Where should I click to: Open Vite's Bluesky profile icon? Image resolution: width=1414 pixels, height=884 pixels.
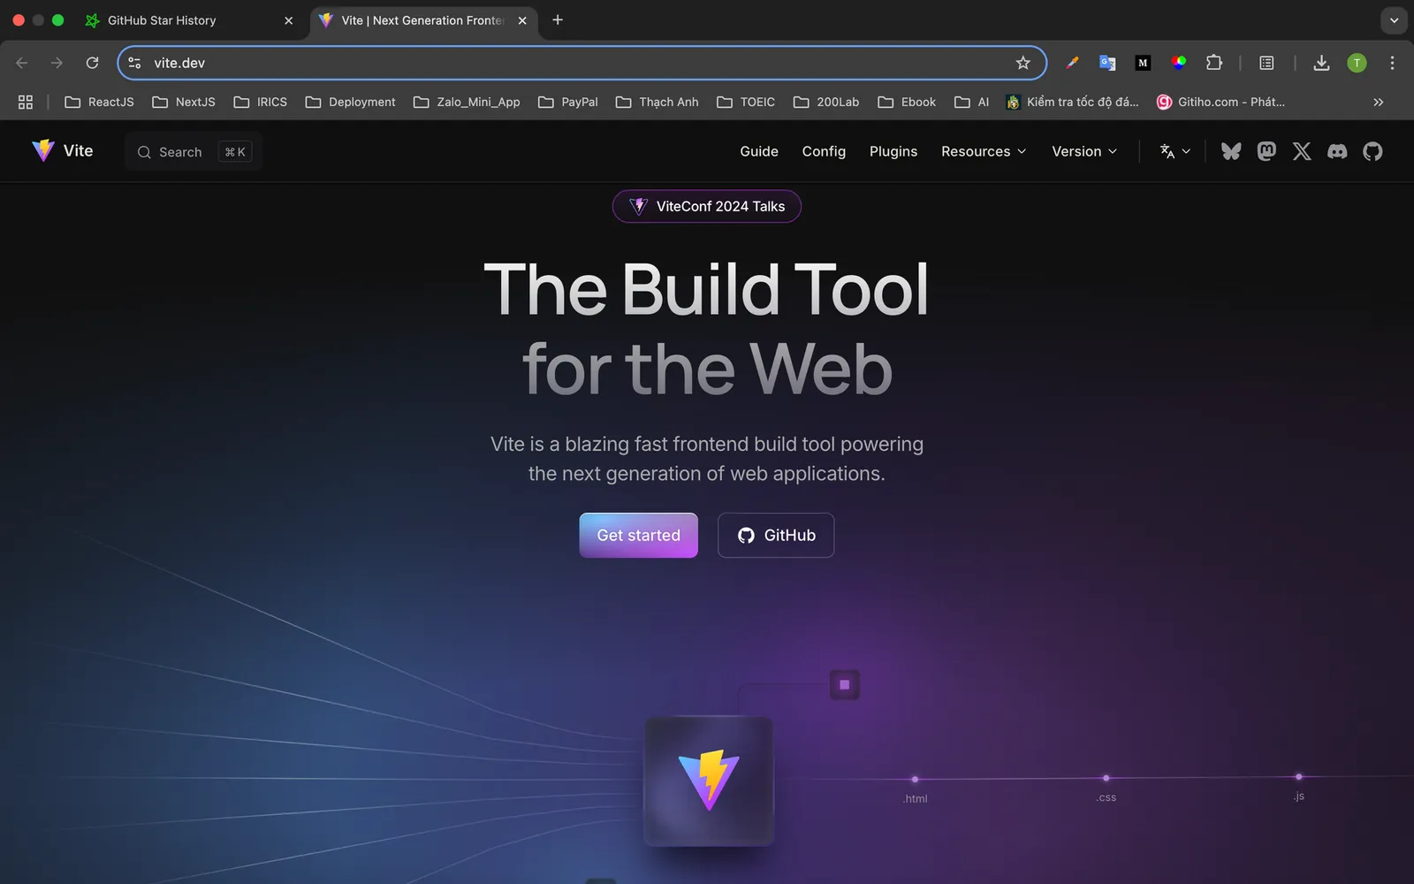tap(1231, 151)
